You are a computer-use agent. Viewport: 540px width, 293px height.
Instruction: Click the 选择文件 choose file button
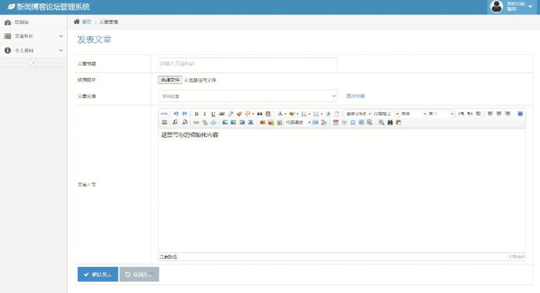170,80
